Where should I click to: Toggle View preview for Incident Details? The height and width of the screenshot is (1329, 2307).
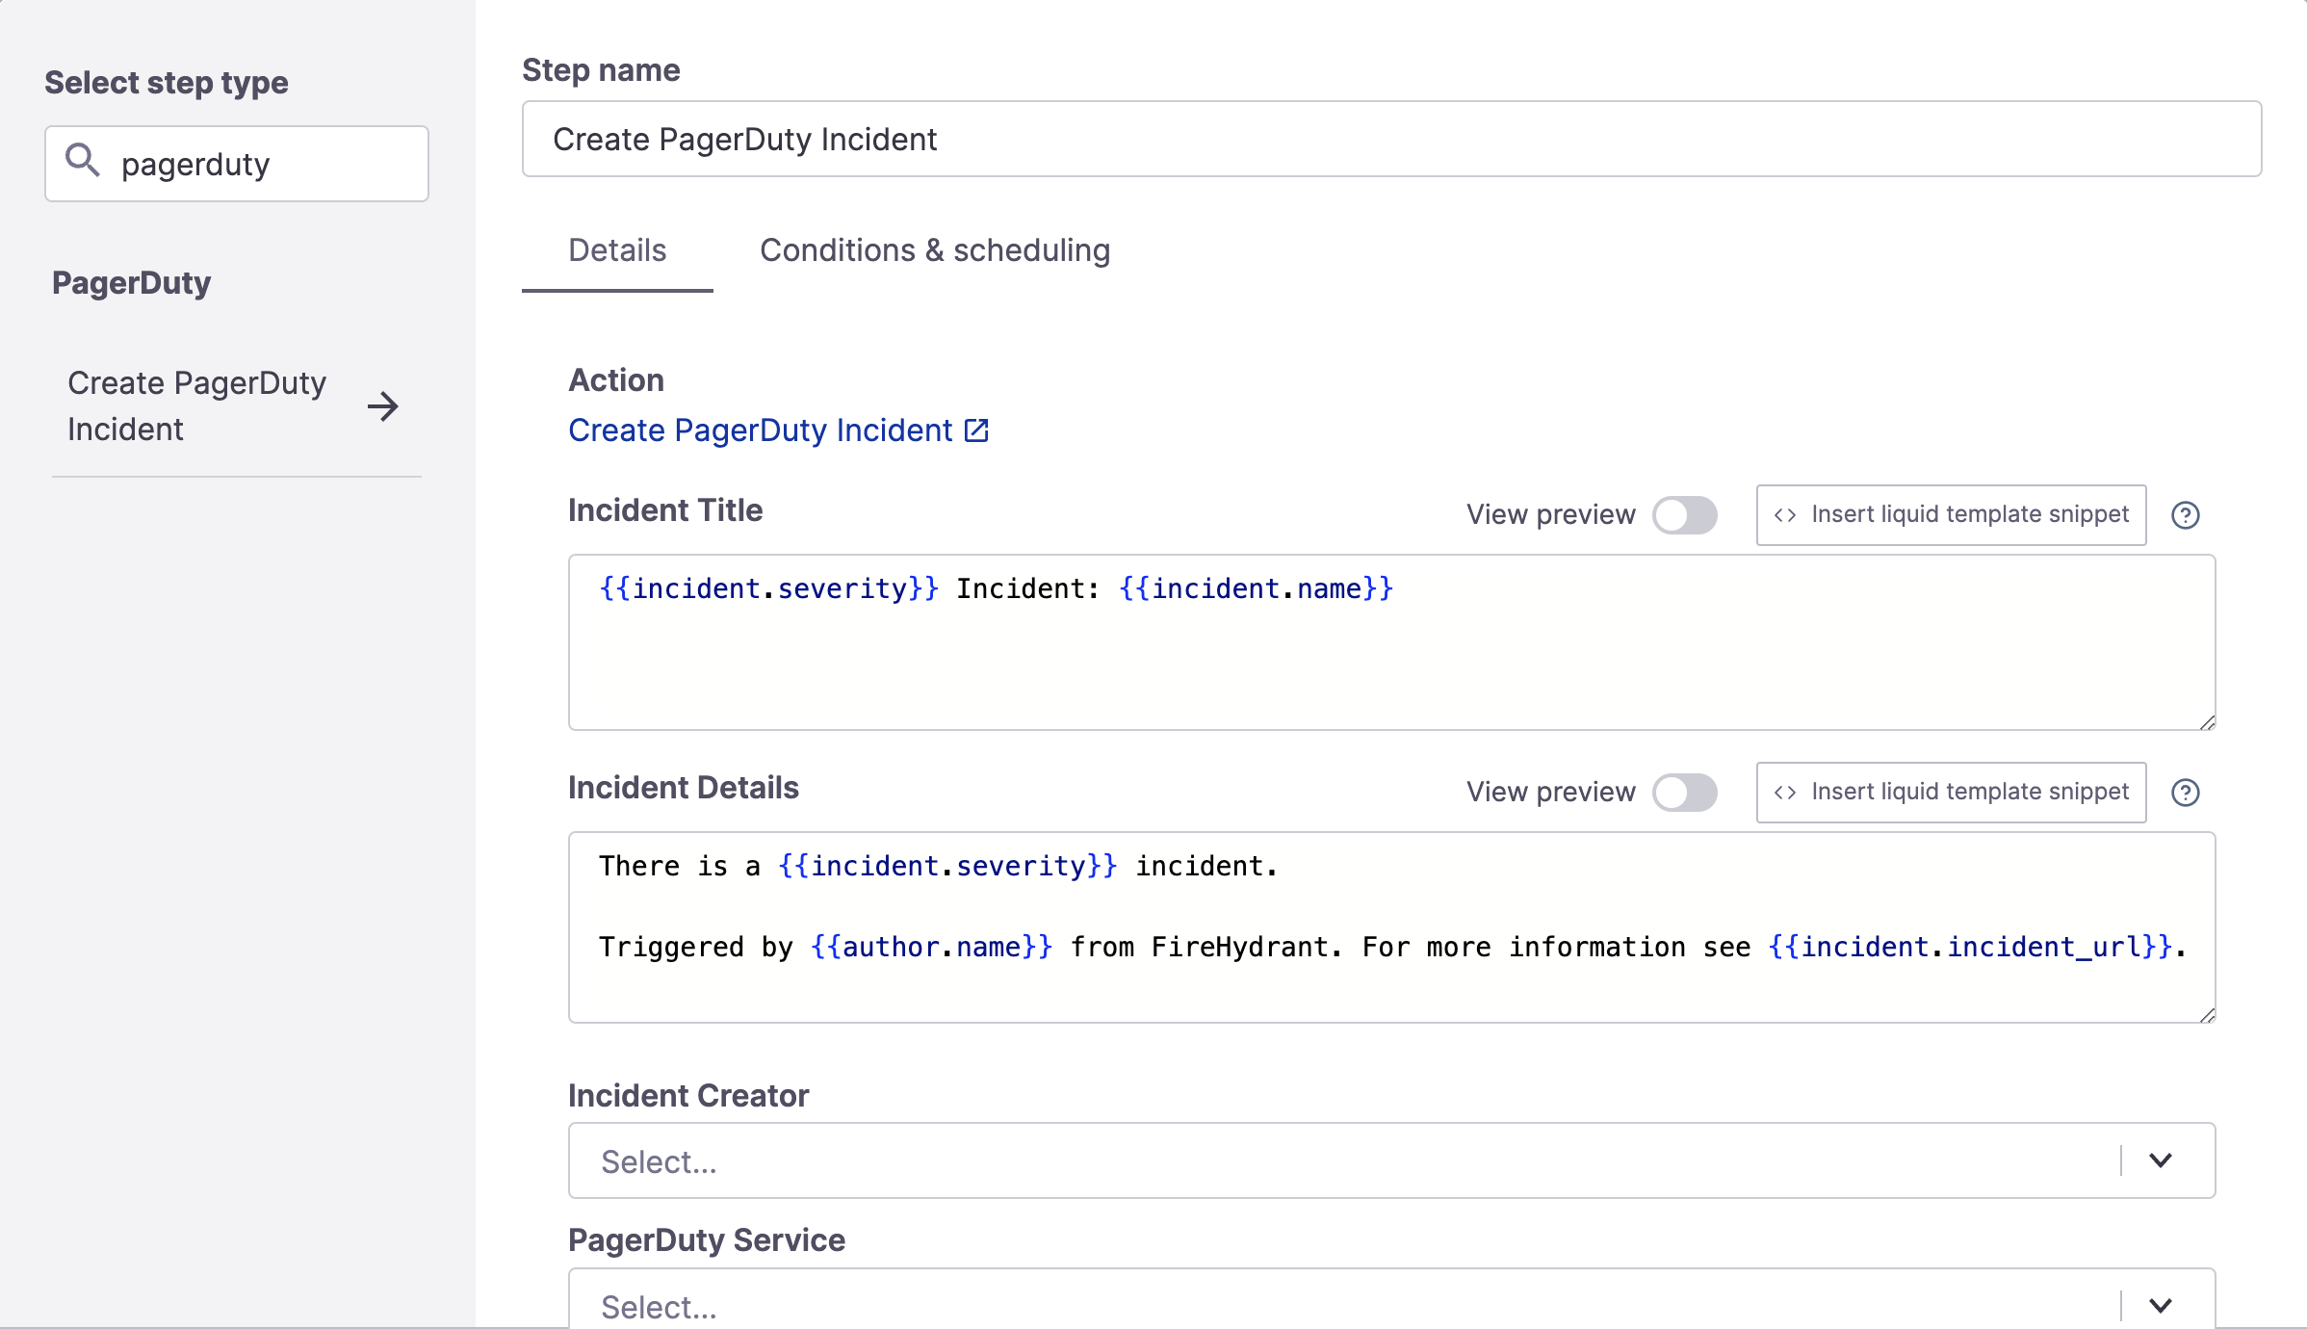click(1685, 793)
